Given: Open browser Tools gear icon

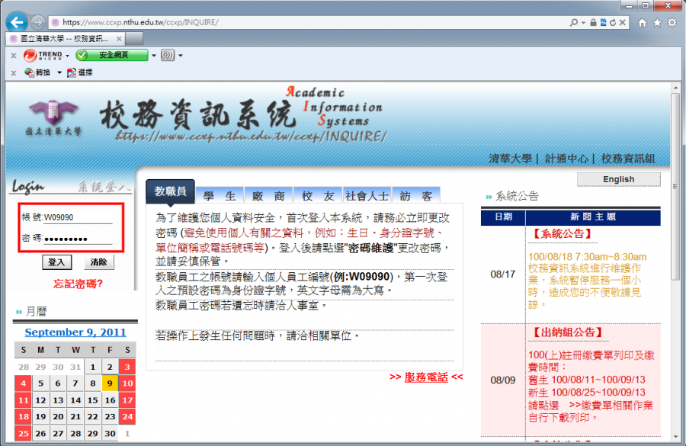Looking at the screenshot, I should tap(672, 23).
